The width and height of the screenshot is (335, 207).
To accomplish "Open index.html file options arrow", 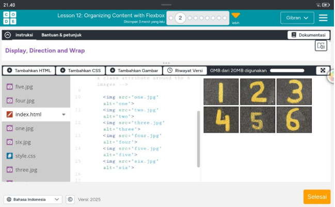I will coord(63,114).
